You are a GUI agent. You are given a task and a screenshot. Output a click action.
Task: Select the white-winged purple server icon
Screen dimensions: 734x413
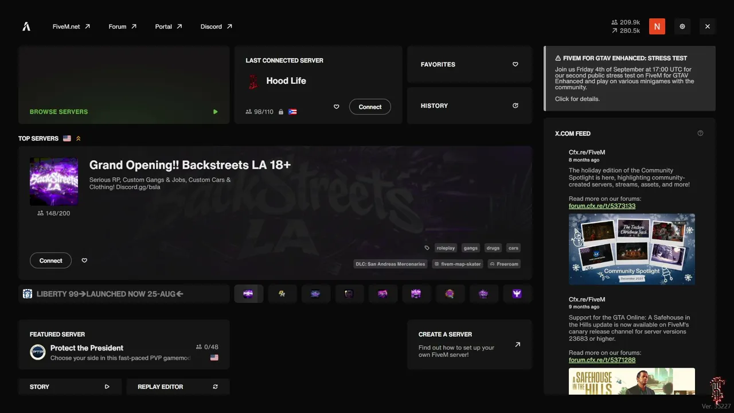click(517, 294)
